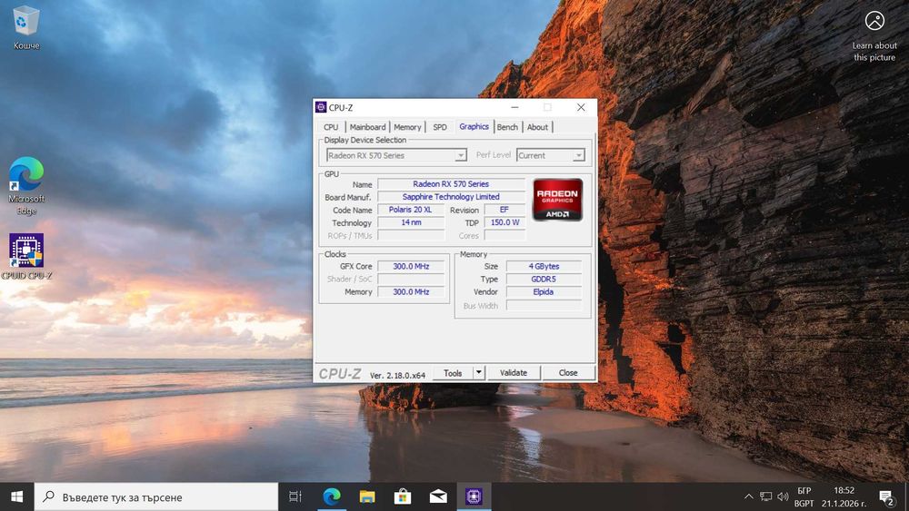Close CPU-Z with the title bar X
The image size is (909, 511).
point(581,107)
